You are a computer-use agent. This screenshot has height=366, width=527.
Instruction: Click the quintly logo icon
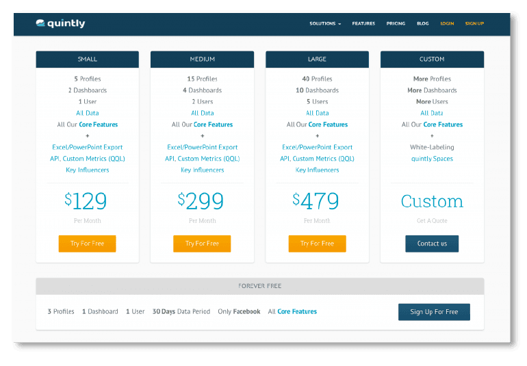40,23
